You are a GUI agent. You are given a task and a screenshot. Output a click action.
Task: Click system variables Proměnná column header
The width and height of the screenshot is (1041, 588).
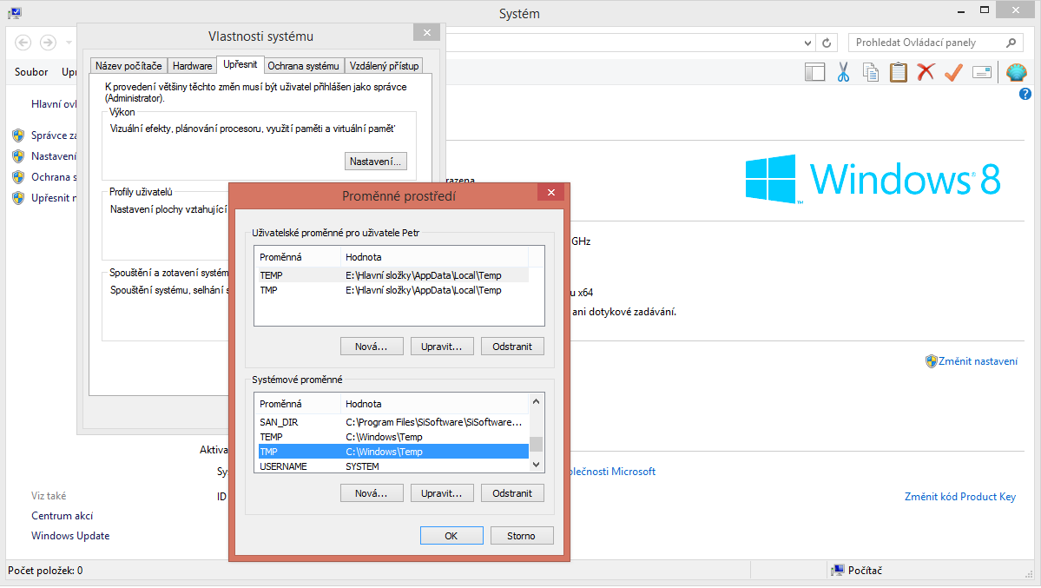[298, 404]
